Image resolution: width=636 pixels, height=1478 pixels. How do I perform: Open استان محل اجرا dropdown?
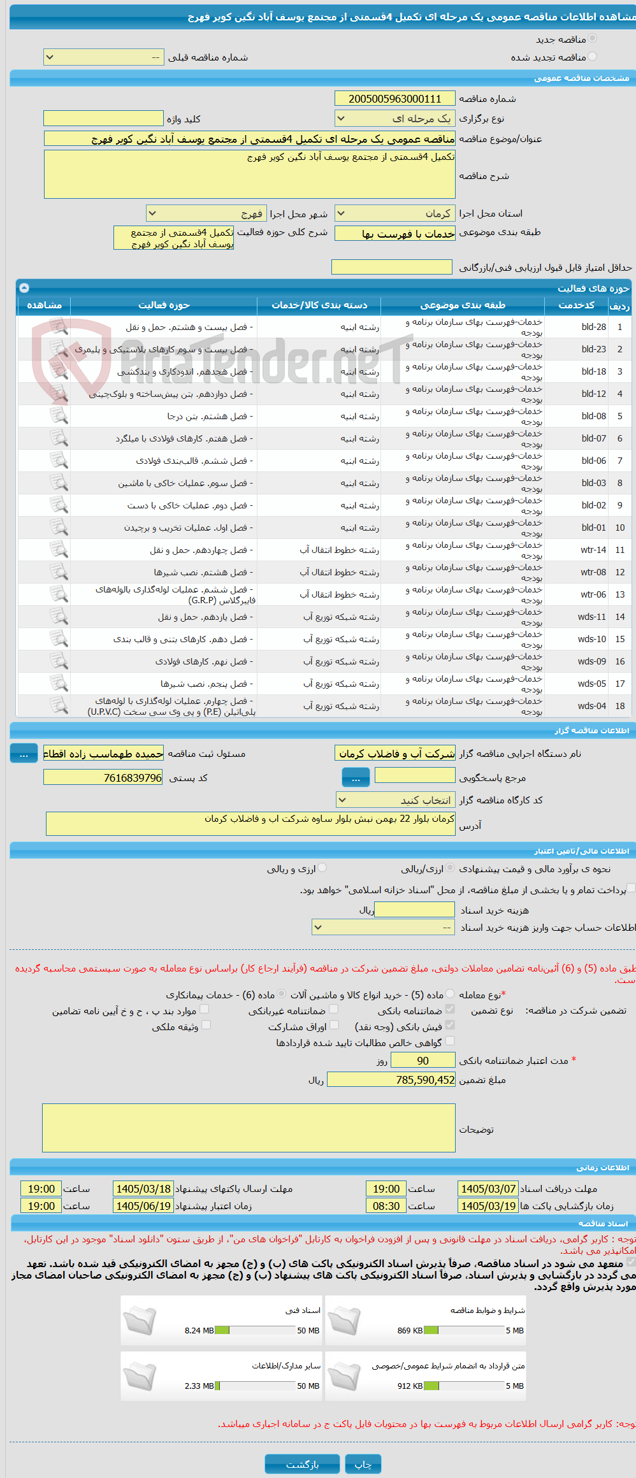tap(395, 213)
